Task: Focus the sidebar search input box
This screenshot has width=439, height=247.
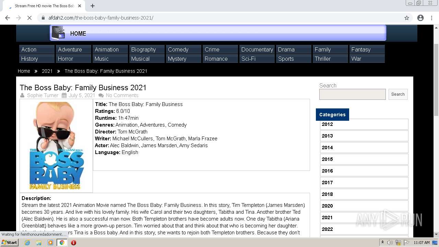Action: click(353, 94)
